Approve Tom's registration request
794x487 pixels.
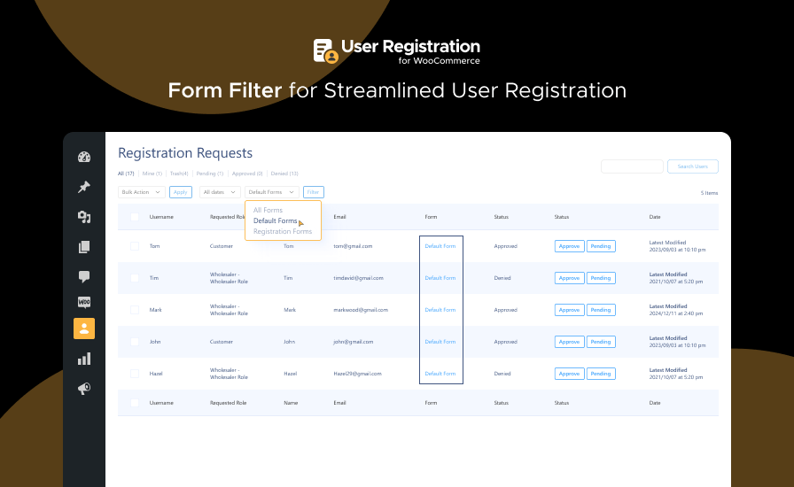point(569,246)
